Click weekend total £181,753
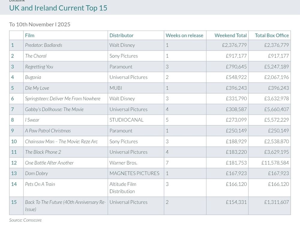Image resolution: width=300 pixels, height=236 pixels. pos(236,163)
